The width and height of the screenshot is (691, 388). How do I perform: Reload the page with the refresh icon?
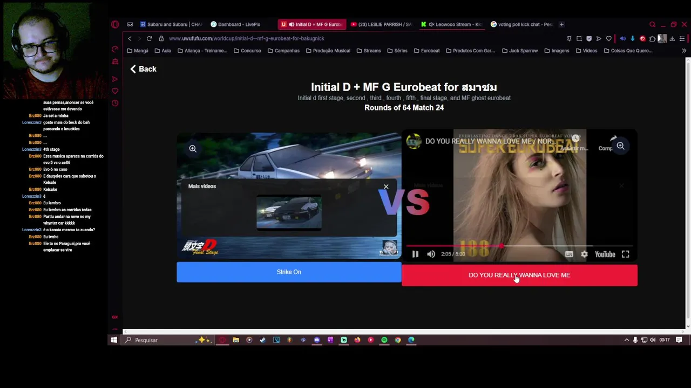[149, 38]
